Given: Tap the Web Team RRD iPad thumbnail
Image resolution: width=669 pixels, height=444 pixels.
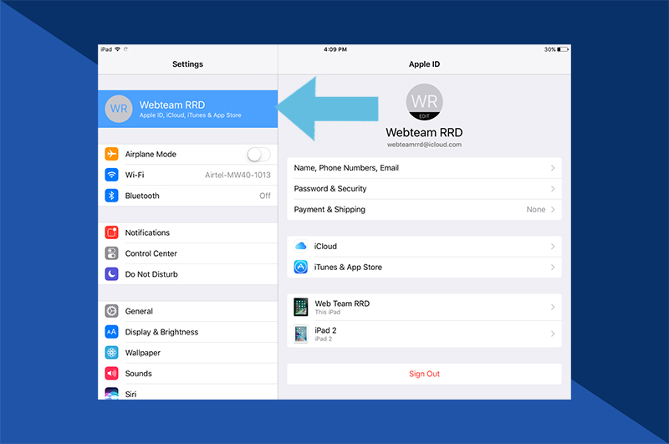Looking at the screenshot, I should (301, 307).
